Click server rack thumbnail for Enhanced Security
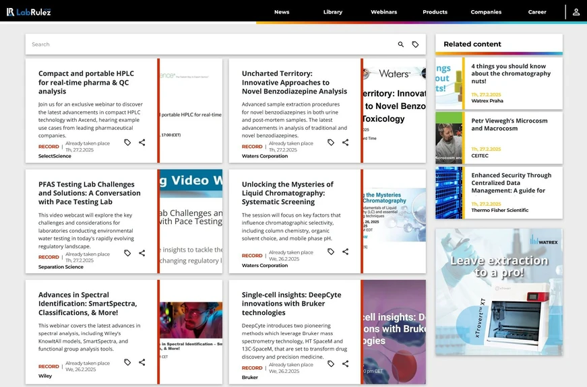Viewport: 587px width, 387px height. coord(448,193)
